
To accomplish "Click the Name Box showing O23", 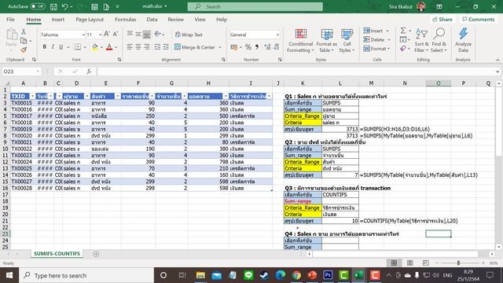I will (x=21, y=72).
